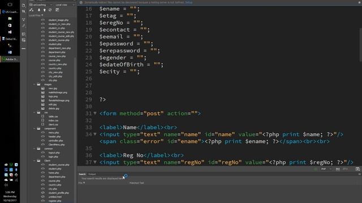Viewport: 362px width, 203px height.
Task: Open the live preview icon in status bar
Action: (x=357, y=169)
